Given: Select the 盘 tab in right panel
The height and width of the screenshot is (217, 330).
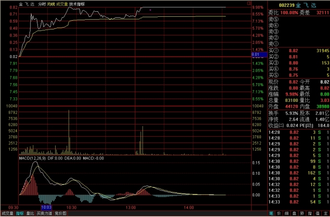Looking at the screenshot, I should coord(295,214).
